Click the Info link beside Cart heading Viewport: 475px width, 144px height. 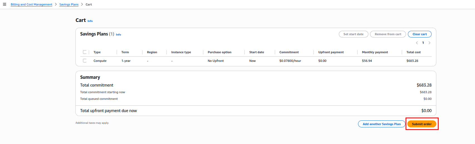[x=90, y=21]
